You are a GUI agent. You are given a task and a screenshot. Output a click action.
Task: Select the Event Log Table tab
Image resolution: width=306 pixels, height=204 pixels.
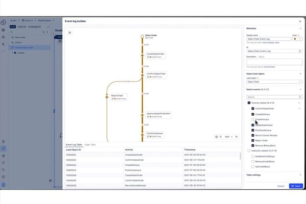(74, 145)
